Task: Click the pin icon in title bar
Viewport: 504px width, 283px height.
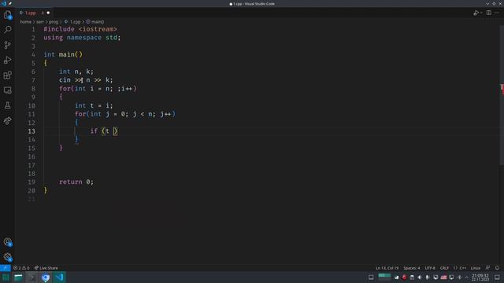Action: tap(10, 3)
